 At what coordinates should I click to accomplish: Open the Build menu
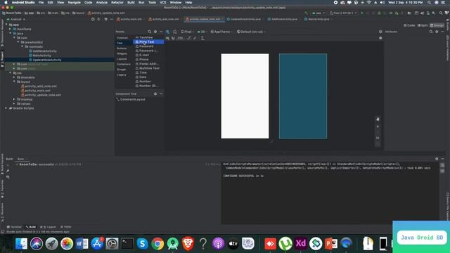(131, 2)
